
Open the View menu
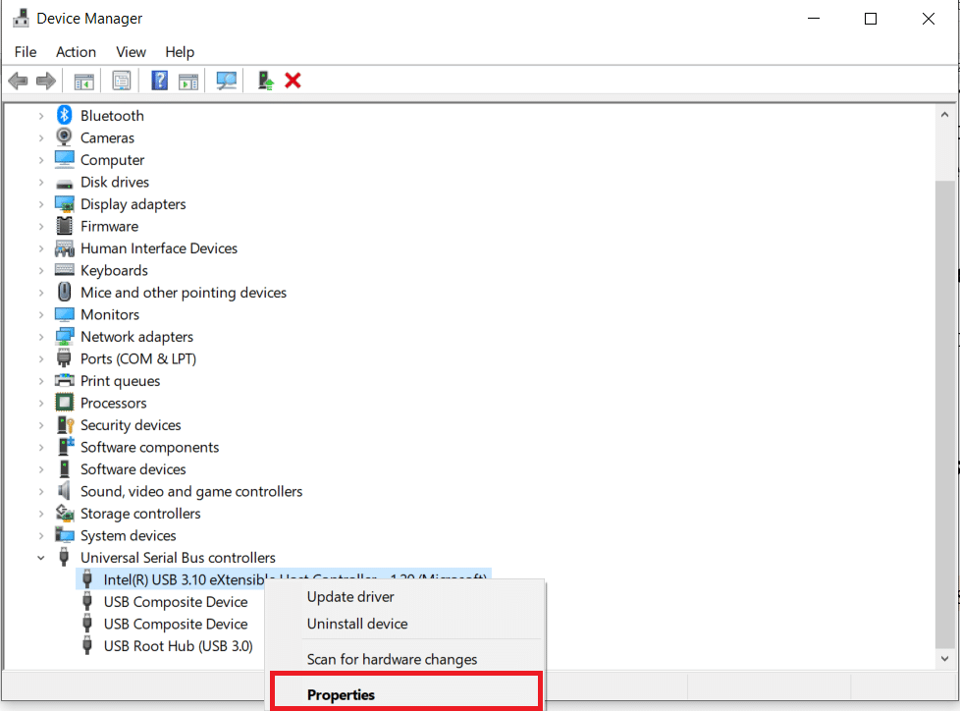pos(131,52)
